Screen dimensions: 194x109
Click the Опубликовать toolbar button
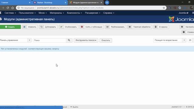pyautogui.click(x=69, y=27)
